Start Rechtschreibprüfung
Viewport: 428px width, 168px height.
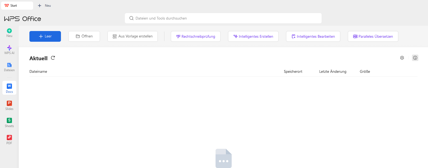196,36
